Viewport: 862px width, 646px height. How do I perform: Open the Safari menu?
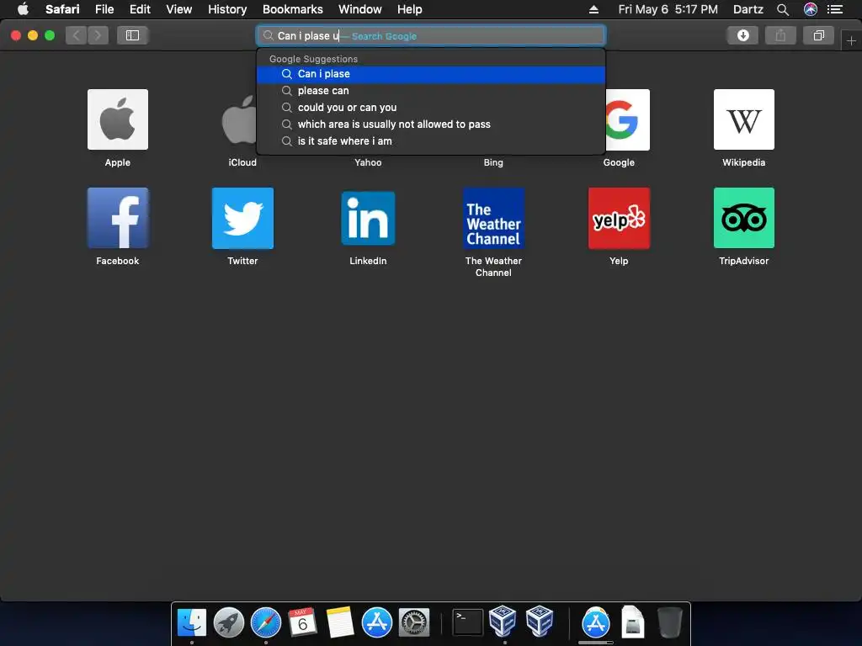point(62,9)
